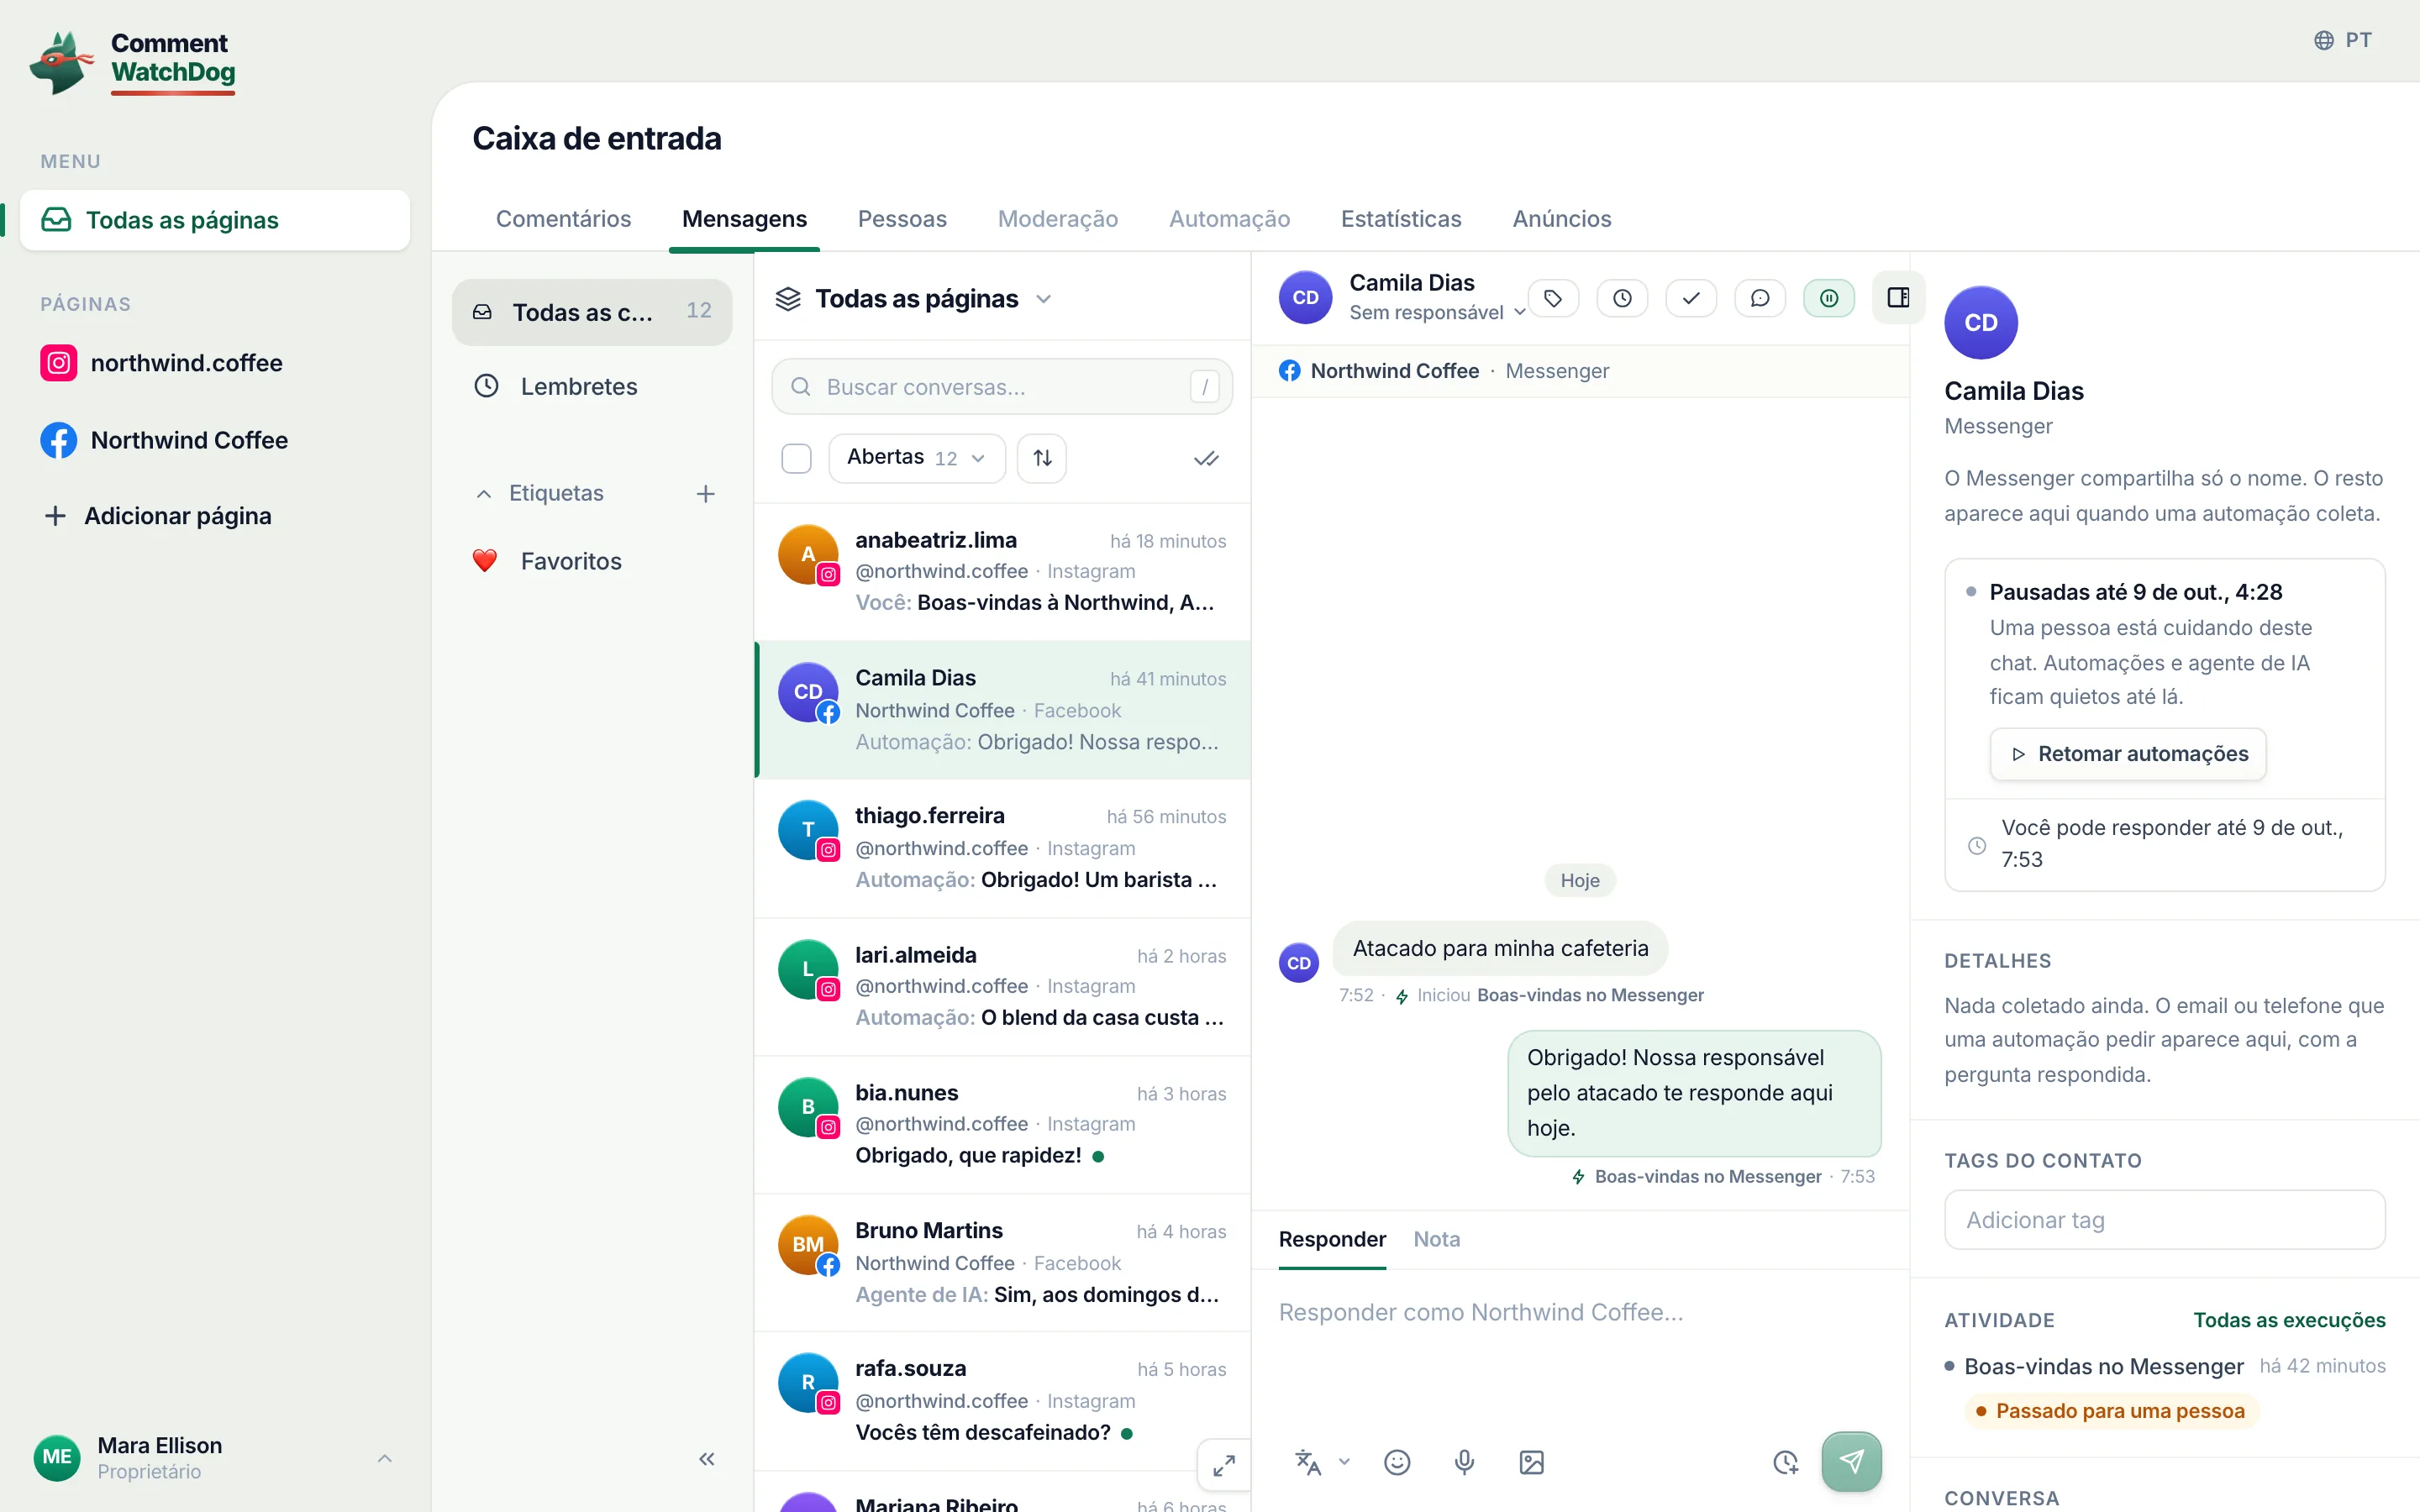The image size is (2420, 1512).
Task: Mark conversation done with checkmark icon
Action: [x=1691, y=298]
